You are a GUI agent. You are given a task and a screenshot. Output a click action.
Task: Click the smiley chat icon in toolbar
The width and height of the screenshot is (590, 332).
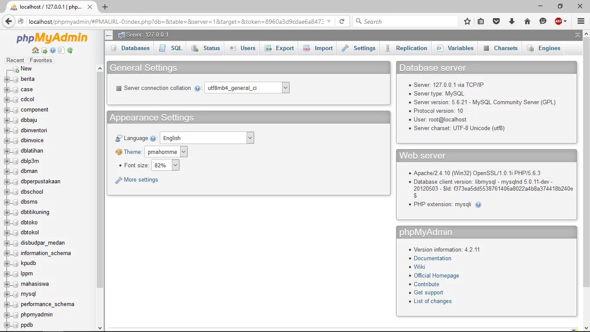coord(543,21)
